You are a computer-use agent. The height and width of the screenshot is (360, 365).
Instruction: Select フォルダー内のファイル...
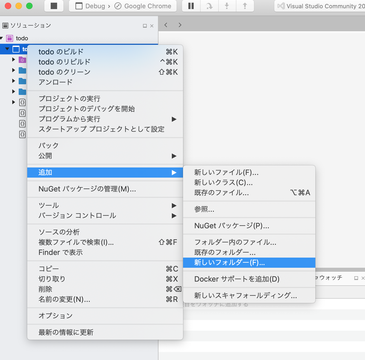click(x=249, y=242)
